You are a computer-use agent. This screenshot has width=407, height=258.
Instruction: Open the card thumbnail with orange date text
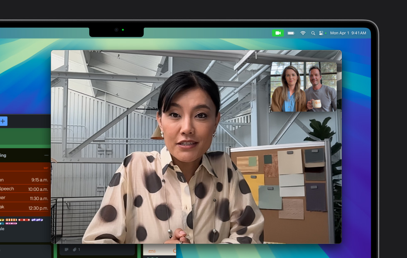(159, 250)
